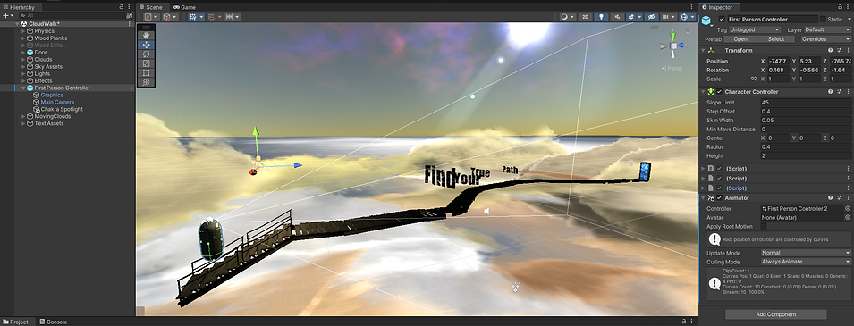Toggle Apply Root Motion checkbox
The width and height of the screenshot is (854, 326).
pyautogui.click(x=764, y=226)
